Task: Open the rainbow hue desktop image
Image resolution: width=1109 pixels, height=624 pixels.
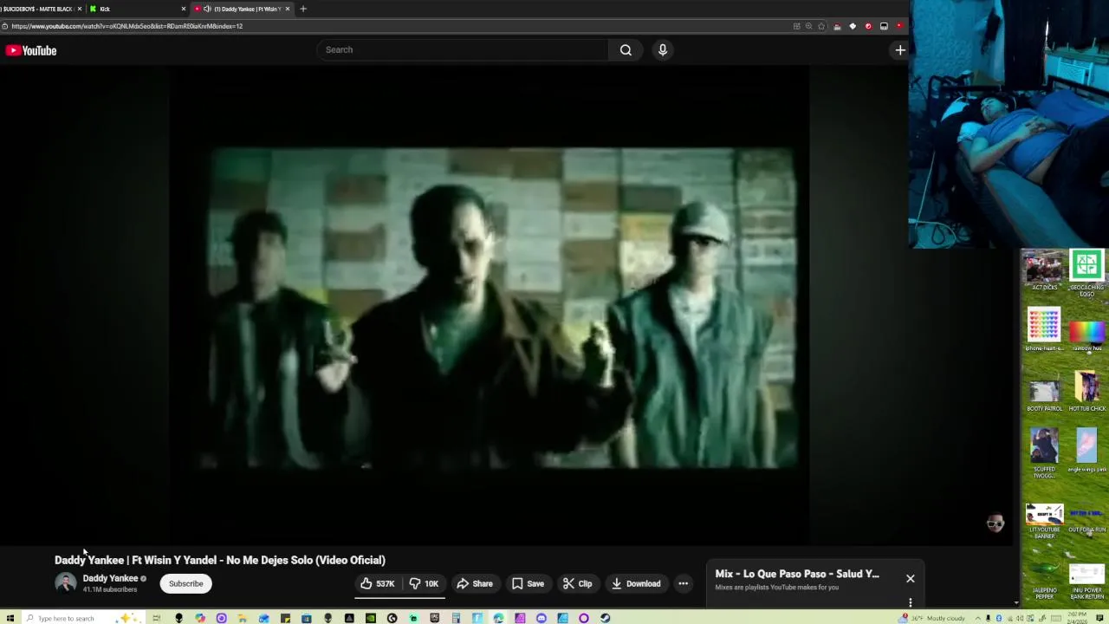Action: 1086,335
